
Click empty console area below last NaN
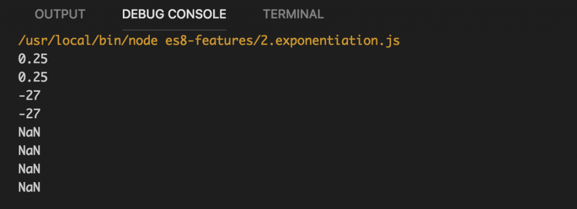coord(288,202)
